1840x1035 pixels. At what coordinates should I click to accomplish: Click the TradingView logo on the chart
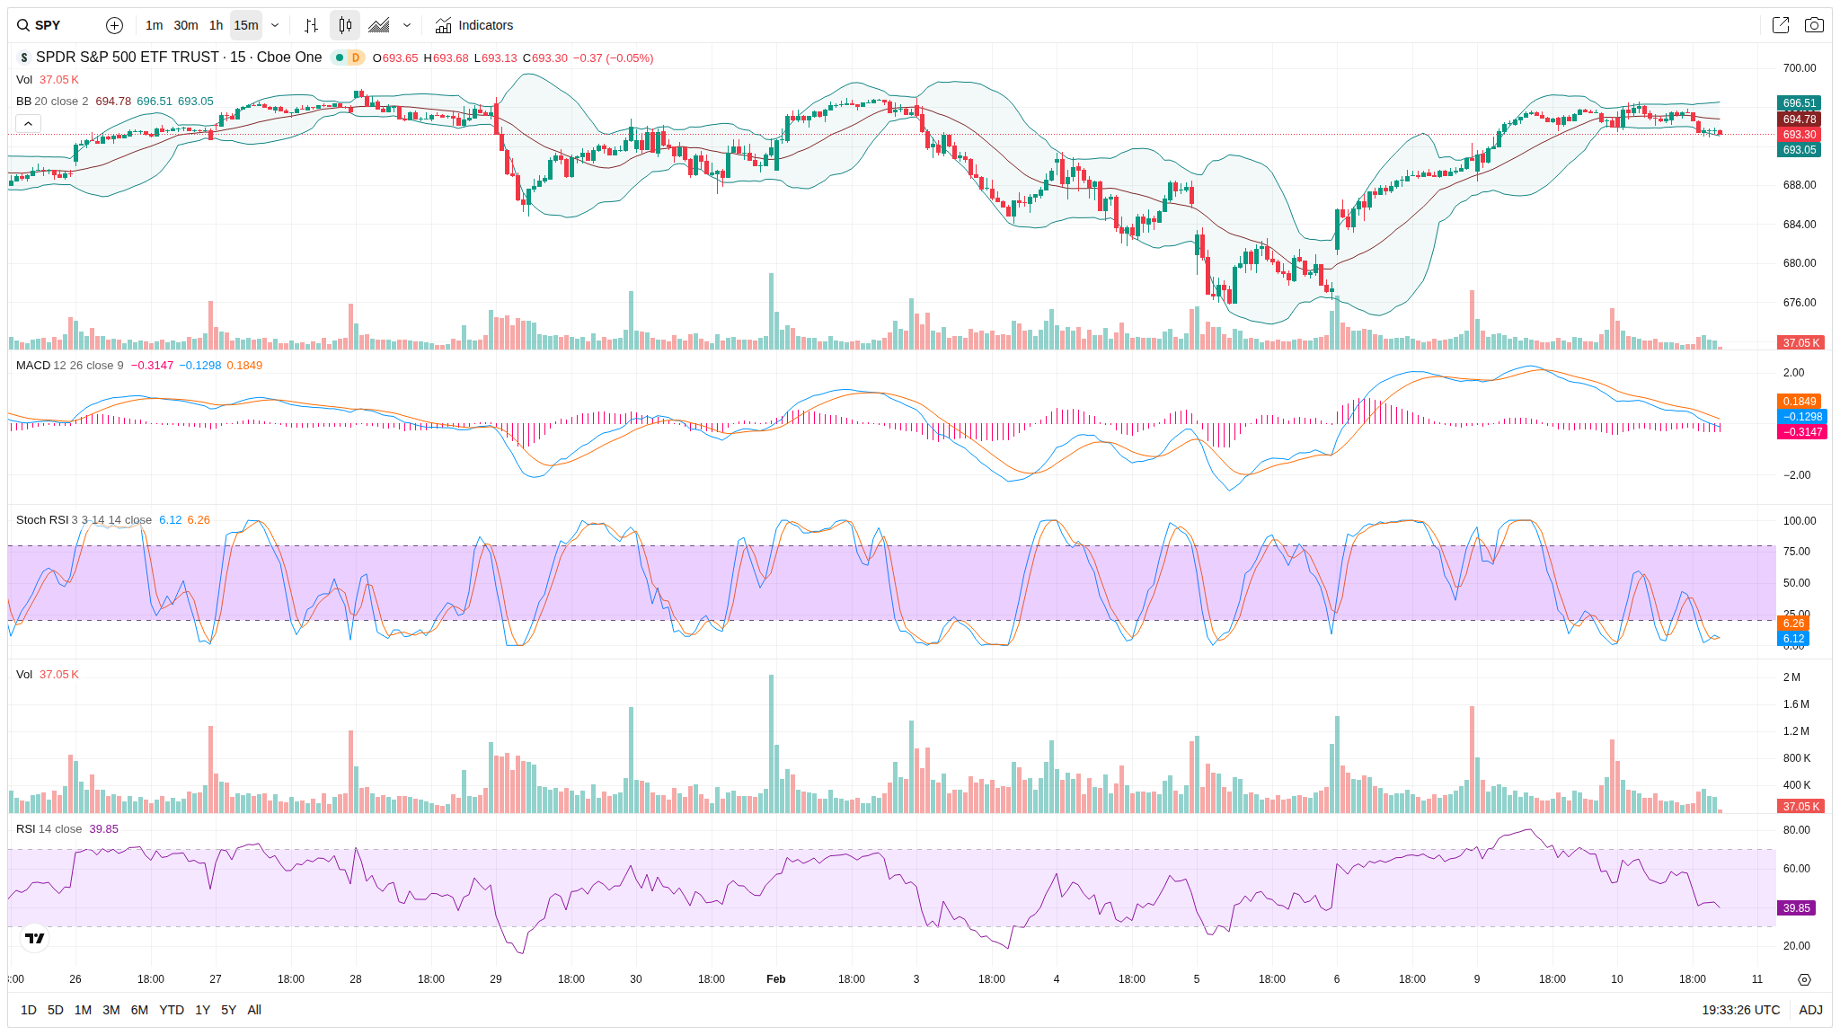pyautogui.click(x=34, y=938)
